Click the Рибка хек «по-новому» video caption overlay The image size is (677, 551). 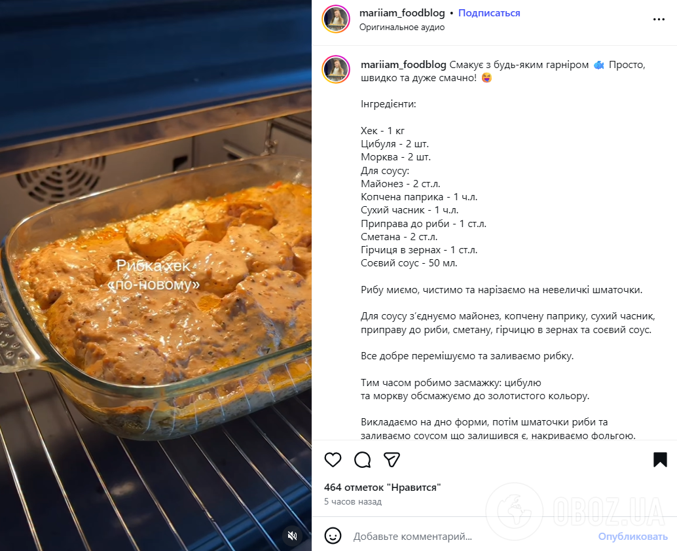pyautogui.click(x=155, y=275)
